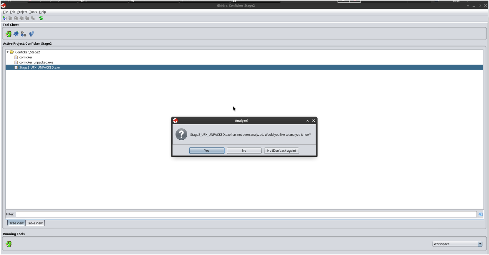Screen dimensions: 489x255
Task: Click the Check Out toolbar icon
Action: (10, 18)
